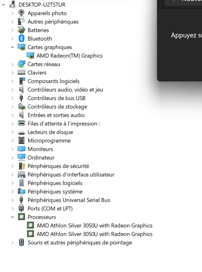Expand the Contrôleurs de bus USB node
The width and height of the screenshot is (202, 272).
(13, 98)
